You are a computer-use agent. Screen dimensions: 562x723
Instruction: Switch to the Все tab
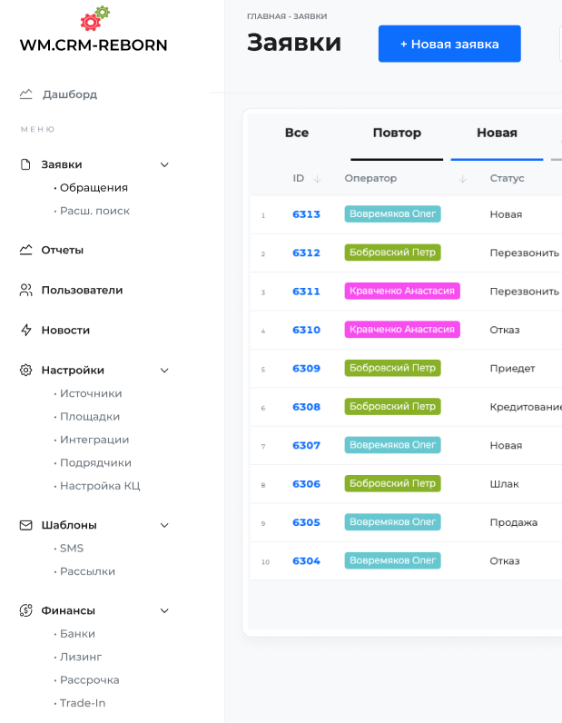coord(297,133)
